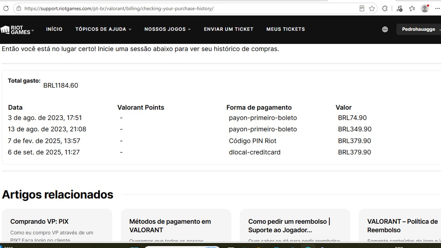Open the browser settings and more menu
The height and width of the screenshot is (248, 441).
(x=437, y=8)
